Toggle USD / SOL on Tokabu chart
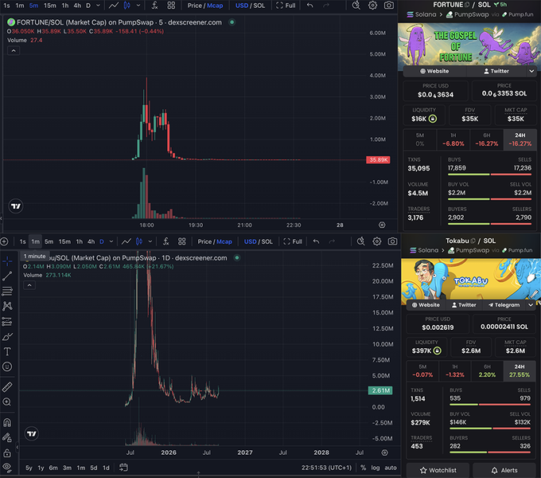The image size is (541, 478). tap(259, 241)
